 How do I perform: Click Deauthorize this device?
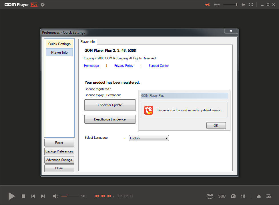click(110, 119)
